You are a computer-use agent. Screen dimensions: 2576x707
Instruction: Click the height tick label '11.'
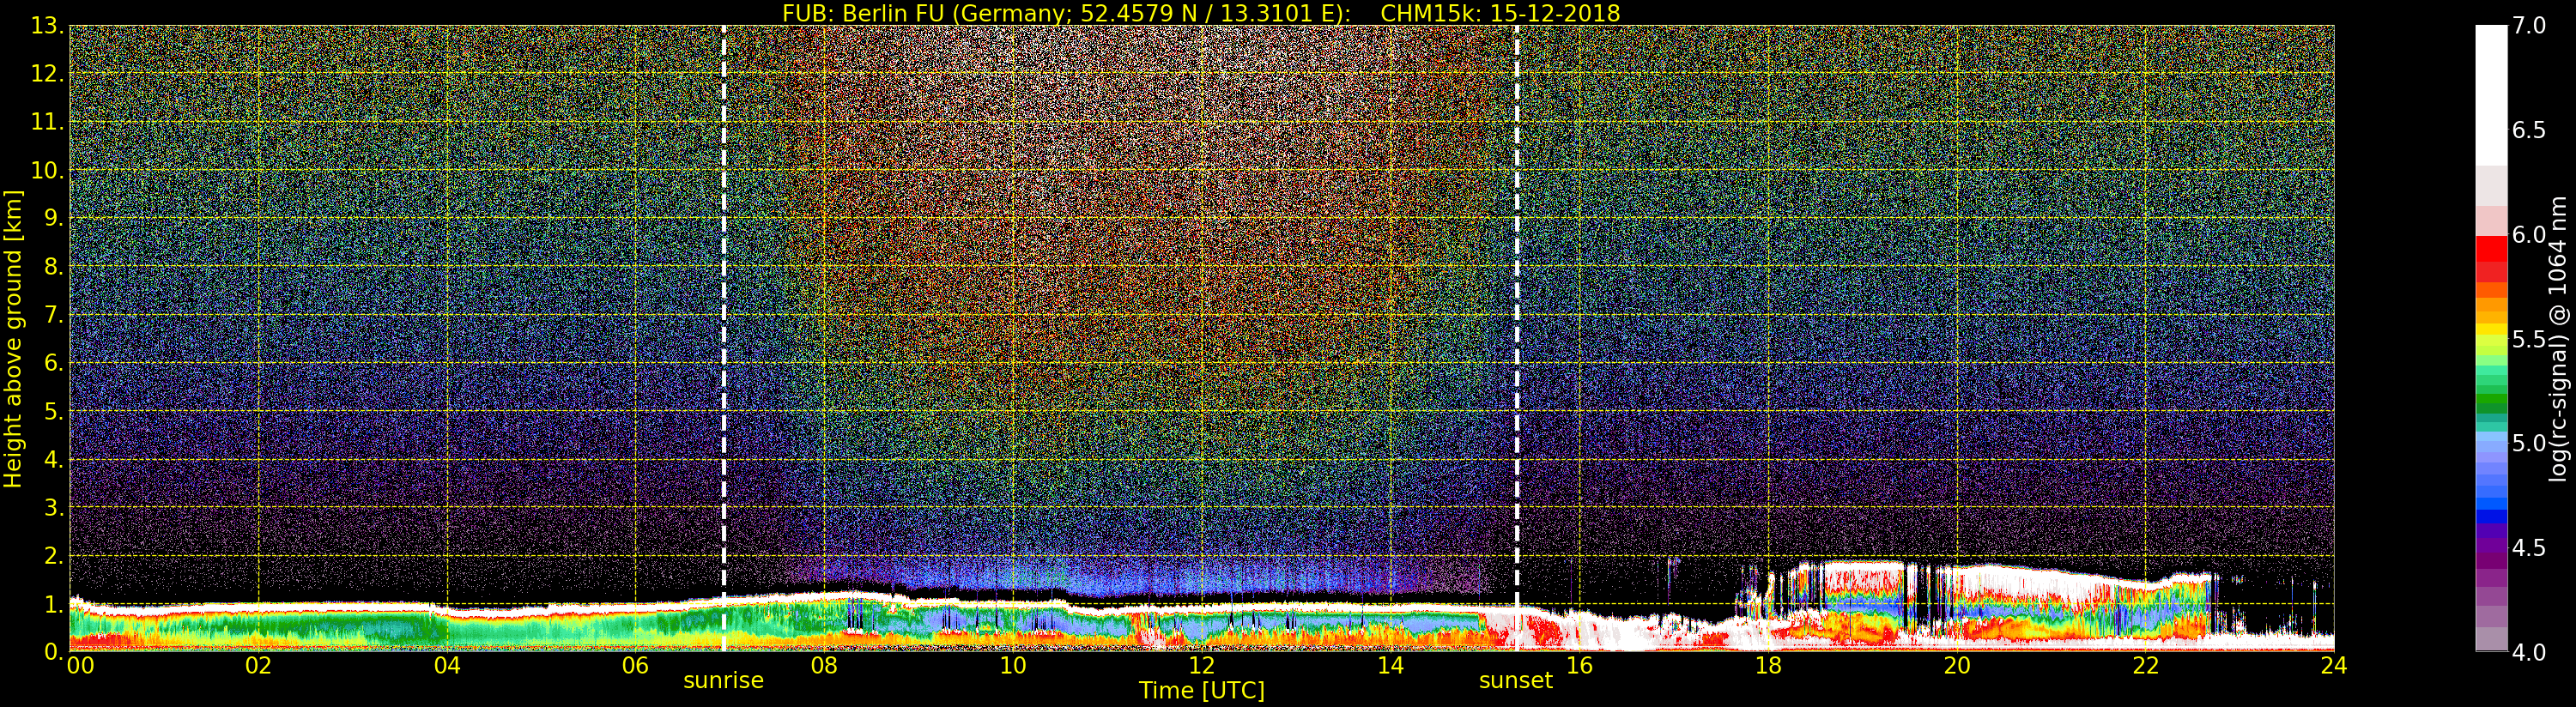tap(46, 122)
